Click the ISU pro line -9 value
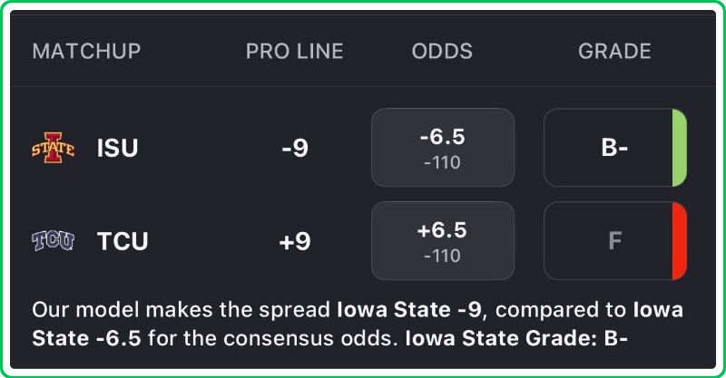This screenshot has width=726, height=378. 294,148
